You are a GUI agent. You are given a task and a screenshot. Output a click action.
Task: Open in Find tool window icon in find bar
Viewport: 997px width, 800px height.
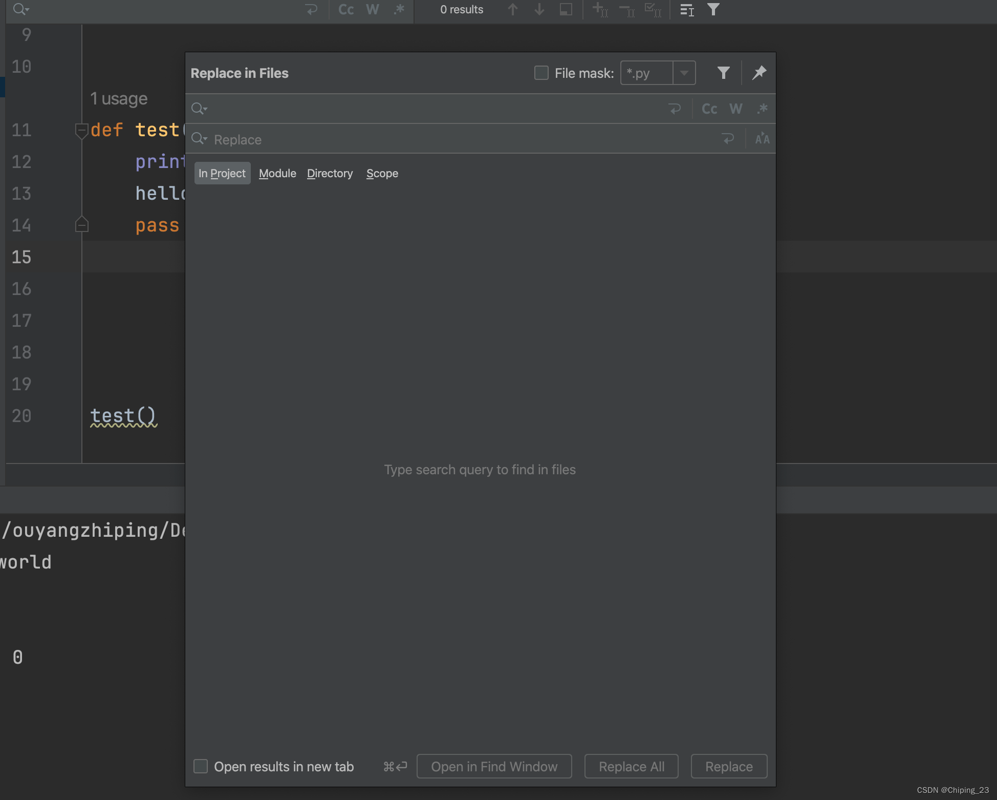tap(687, 10)
